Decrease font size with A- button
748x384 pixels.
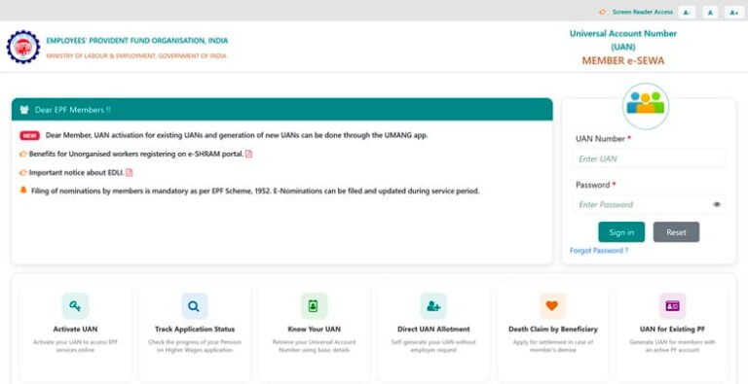pos(687,13)
